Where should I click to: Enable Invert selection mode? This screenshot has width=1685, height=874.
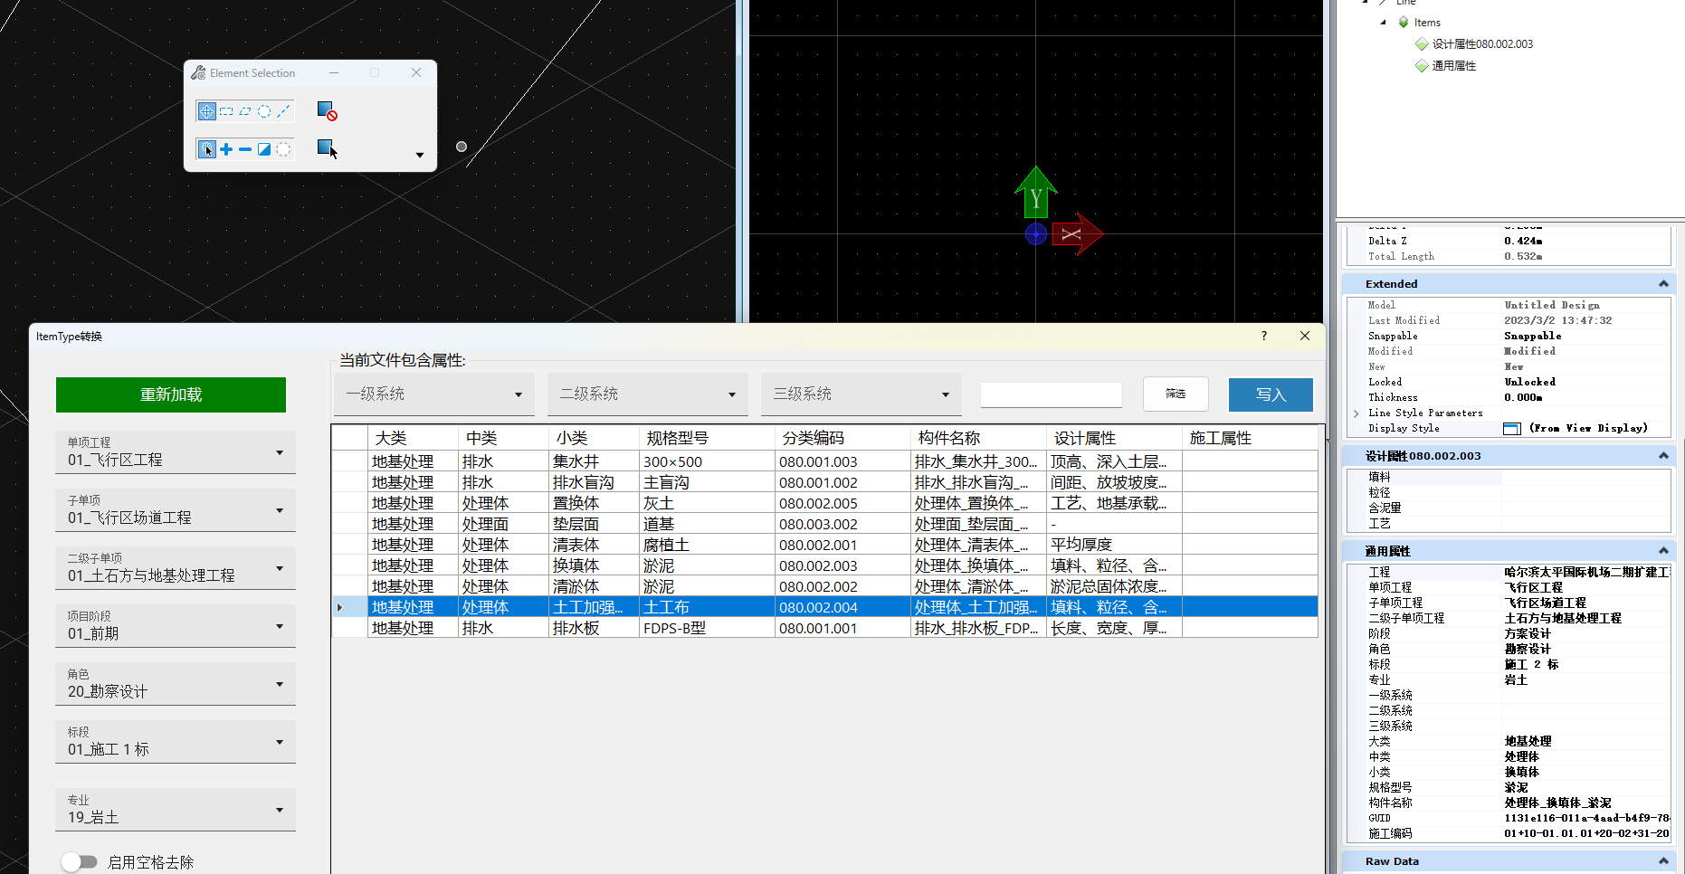(264, 149)
